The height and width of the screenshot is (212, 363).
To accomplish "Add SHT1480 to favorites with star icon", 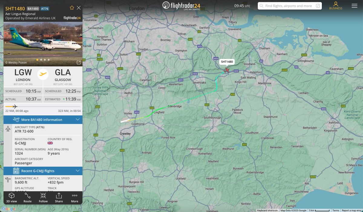I will tap(72, 8).
